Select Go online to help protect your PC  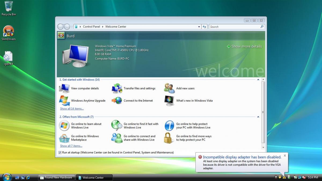[x=187, y=125]
